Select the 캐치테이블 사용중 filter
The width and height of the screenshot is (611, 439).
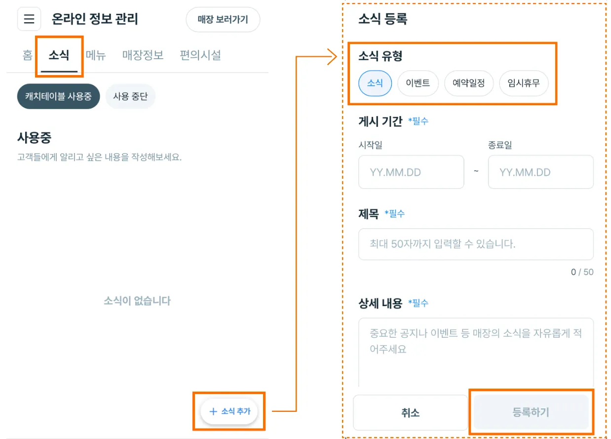pos(58,96)
